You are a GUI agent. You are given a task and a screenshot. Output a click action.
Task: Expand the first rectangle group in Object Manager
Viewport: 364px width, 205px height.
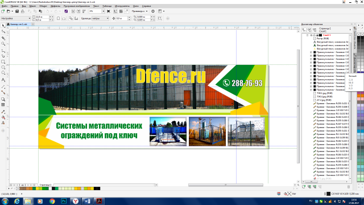[311, 52]
